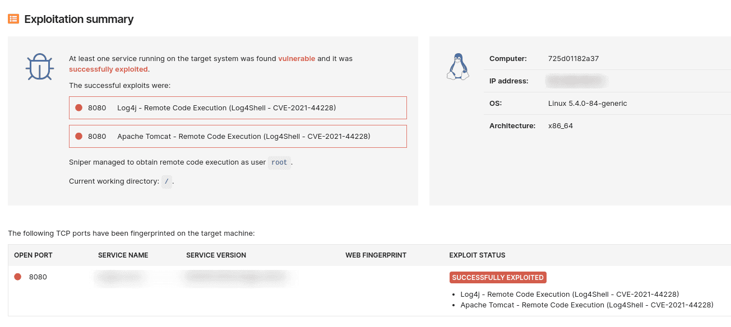
Task: Click the red 'vulnerable' text
Action: (x=297, y=59)
